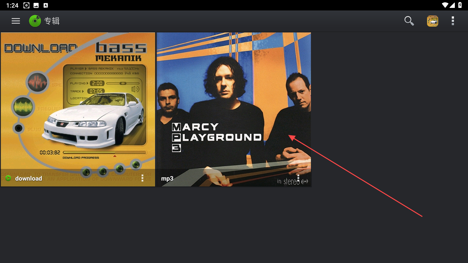
Task: Open the hamburger navigation menu
Action: tap(16, 21)
